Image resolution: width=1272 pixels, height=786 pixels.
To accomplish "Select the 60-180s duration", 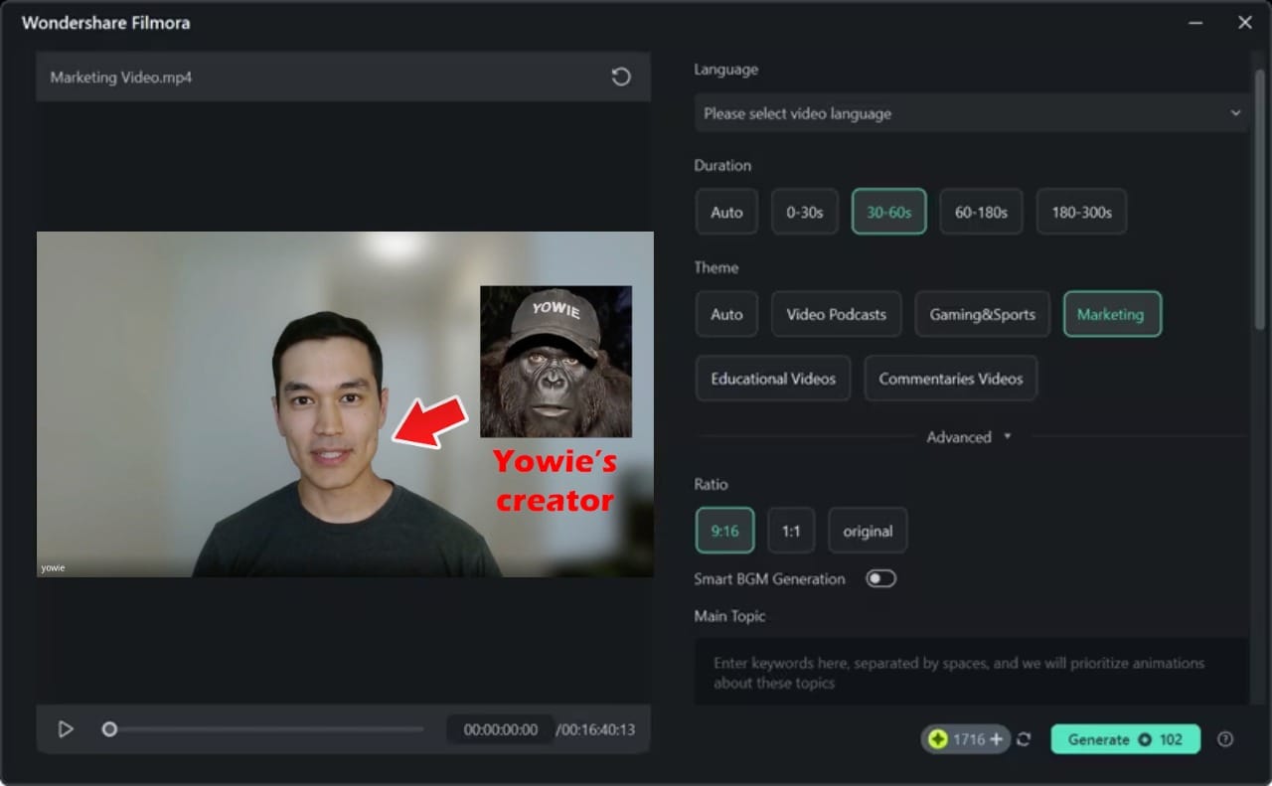I will [x=981, y=212].
